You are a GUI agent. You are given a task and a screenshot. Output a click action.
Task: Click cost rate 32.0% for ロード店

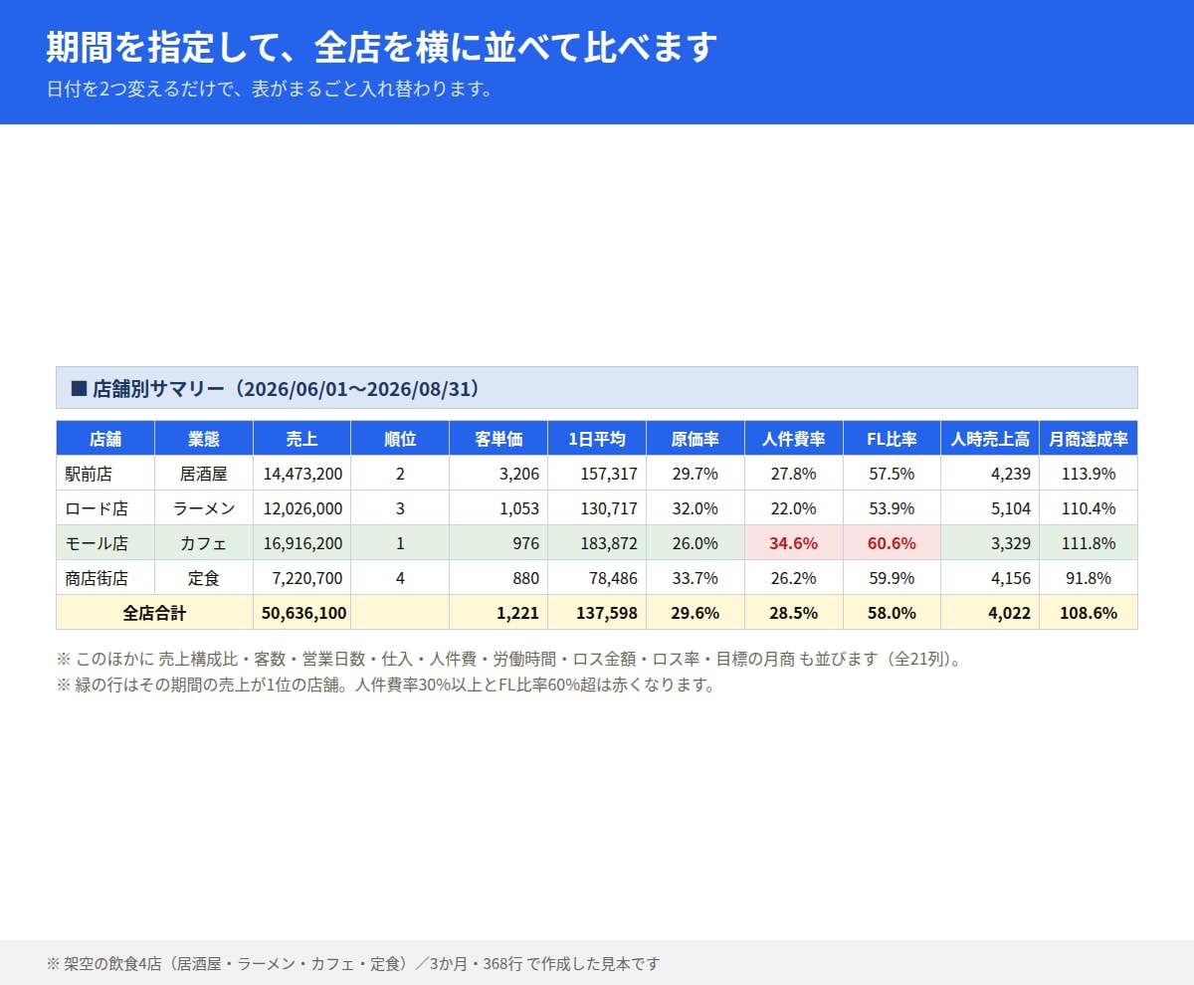[x=696, y=508]
